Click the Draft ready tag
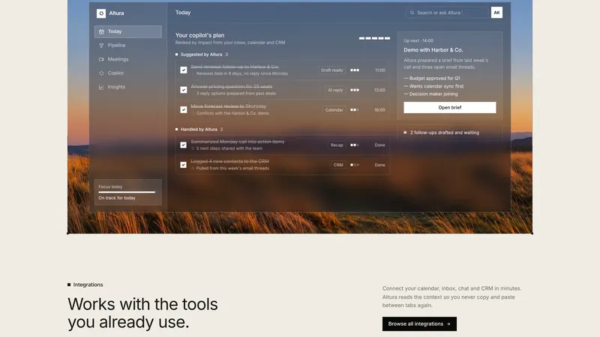 click(x=331, y=70)
